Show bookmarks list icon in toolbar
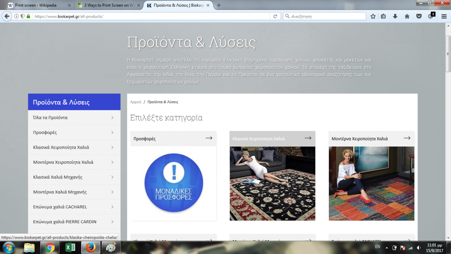This screenshot has width=451, height=254. 383,16
